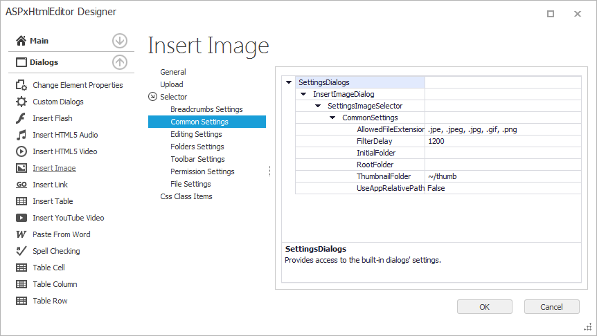Click the Dialogs section header
The width and height of the screenshot is (597, 336).
point(71,62)
